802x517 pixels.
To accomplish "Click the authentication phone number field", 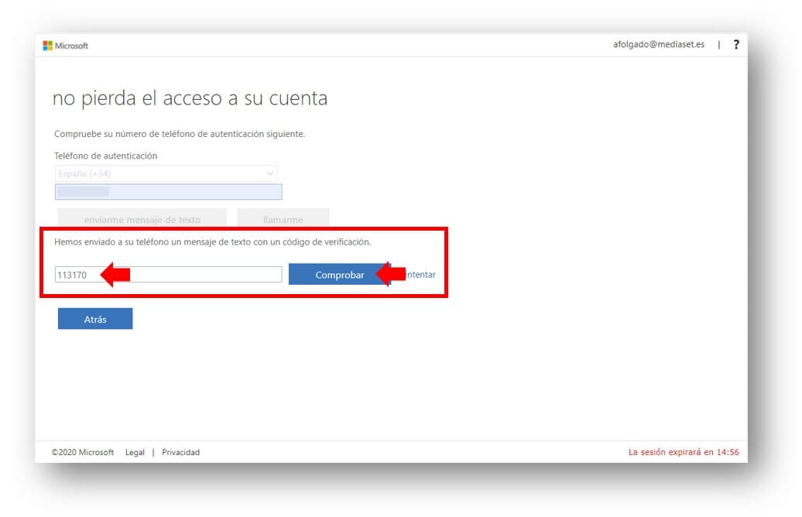I will pos(168,192).
